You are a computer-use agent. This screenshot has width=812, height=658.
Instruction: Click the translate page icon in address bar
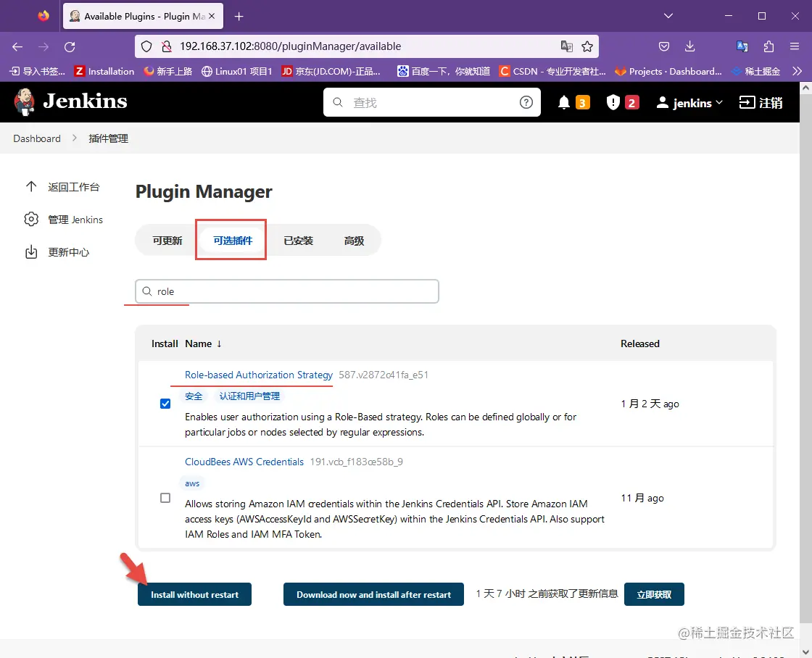tap(566, 46)
